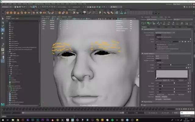Select the polygon cone shelf icon
This screenshot has width=195, height=122.
click(18, 13)
